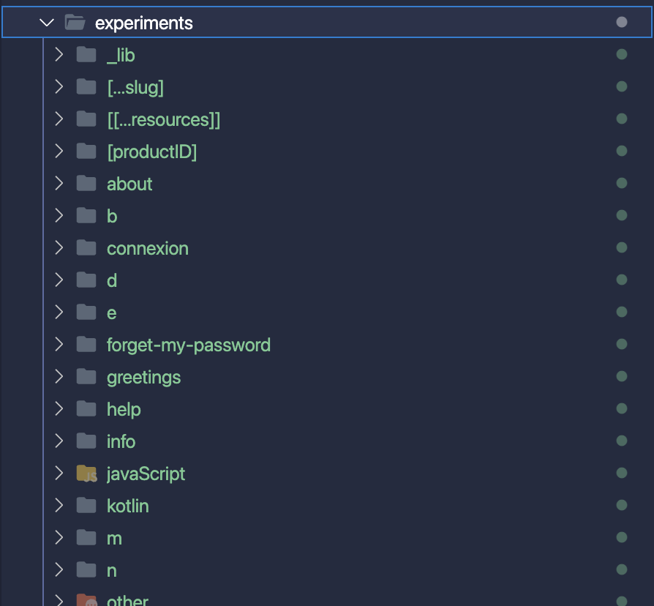Expand the forget-my-password folder chevron

(x=59, y=345)
